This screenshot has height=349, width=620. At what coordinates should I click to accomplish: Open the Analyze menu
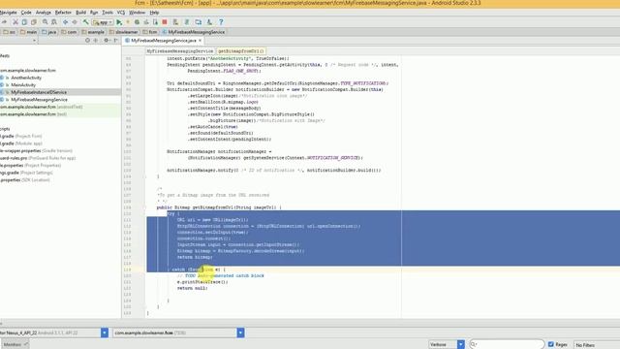(43, 13)
